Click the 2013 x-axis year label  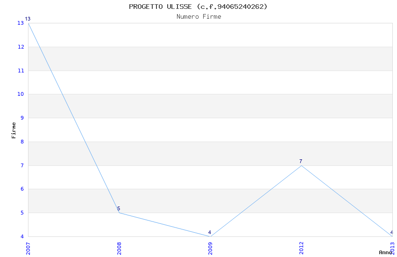coord(392,248)
